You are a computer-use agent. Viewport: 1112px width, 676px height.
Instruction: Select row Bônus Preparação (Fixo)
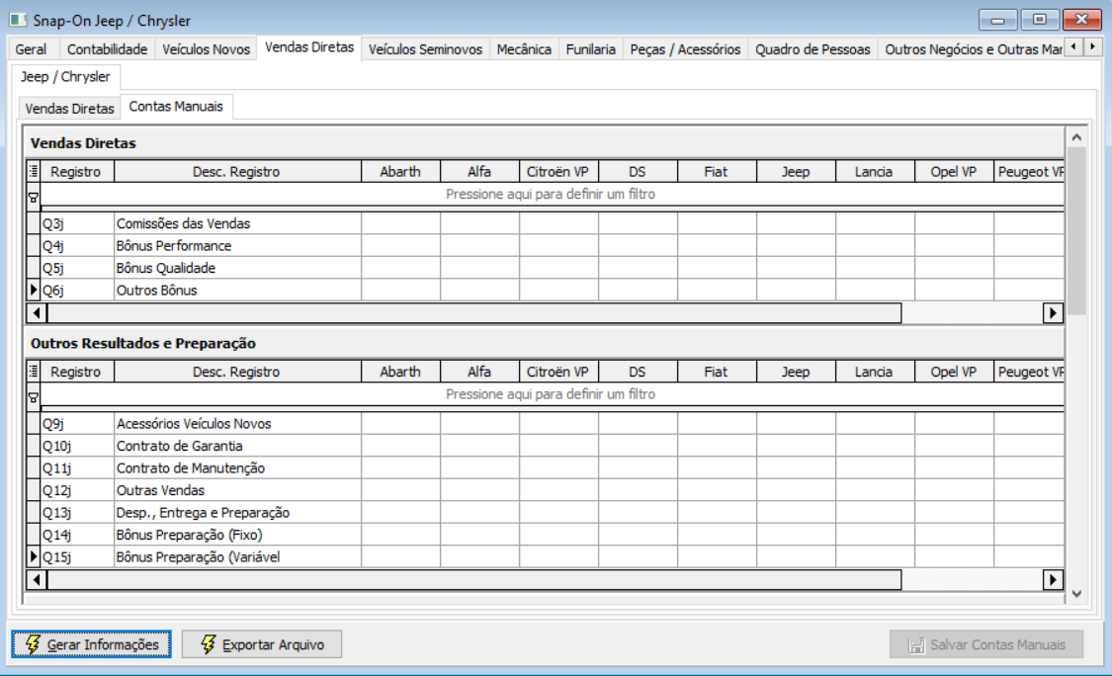[x=546, y=535]
